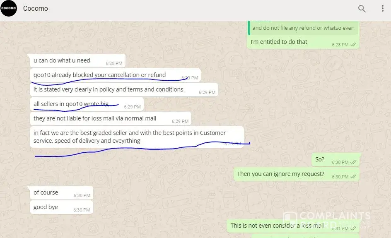Click read ticks on 'Then you can ignore my request?'
391x238 pixels.
click(353, 177)
